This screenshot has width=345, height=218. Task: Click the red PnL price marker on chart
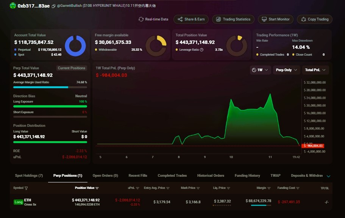(313, 146)
